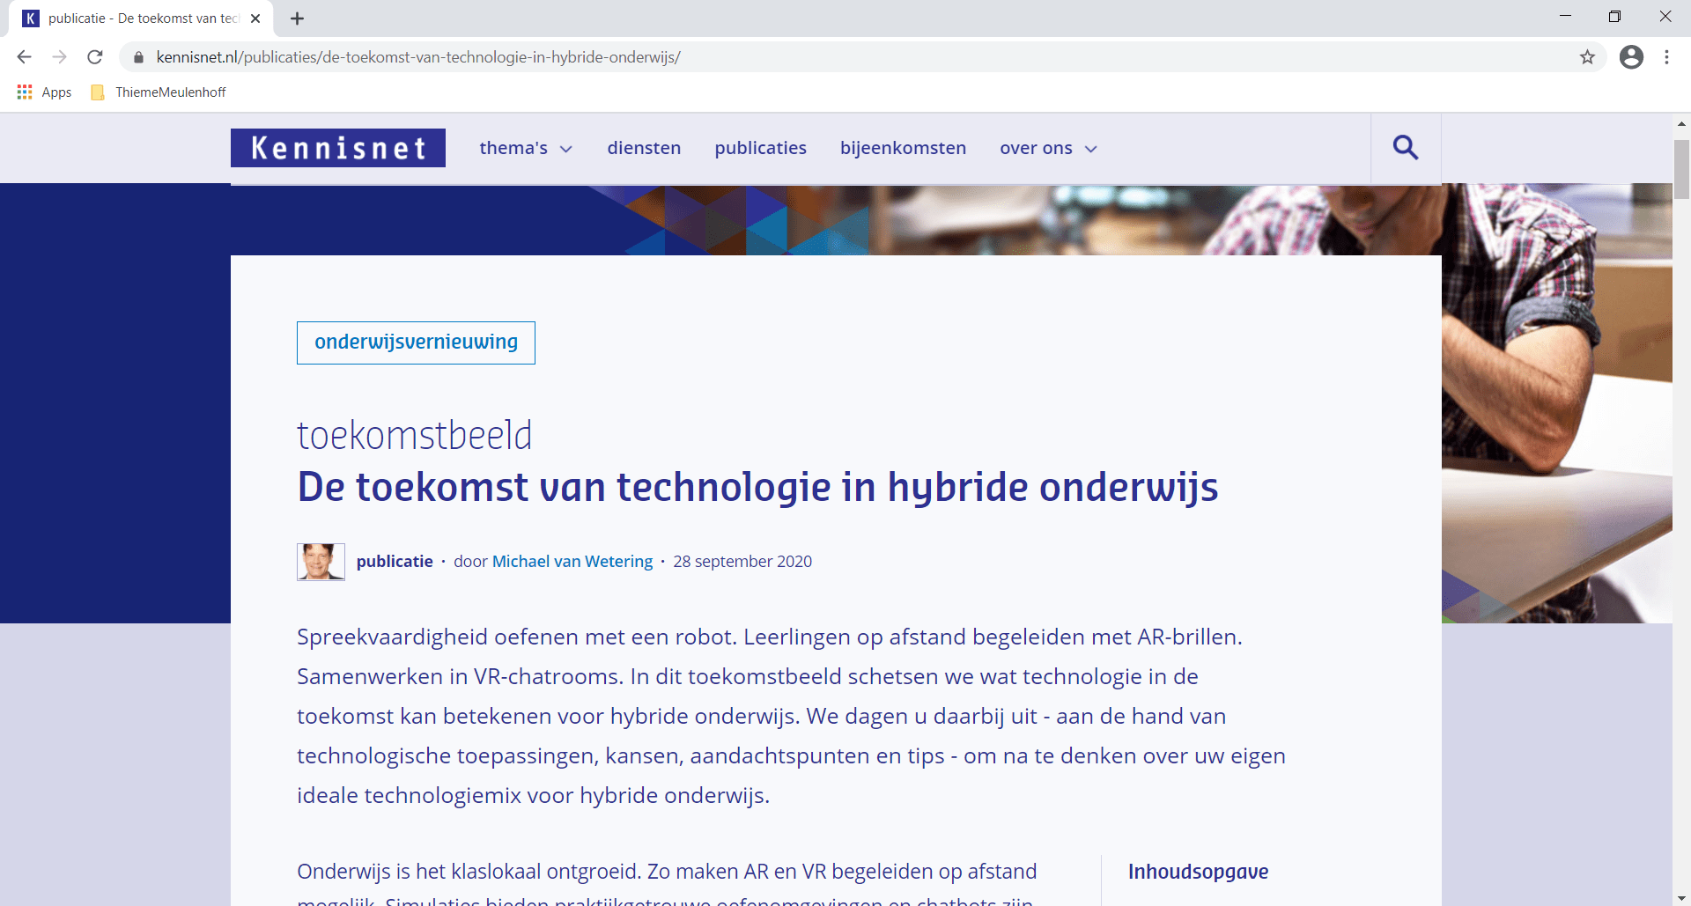Go to the diensten menu item
Viewport: 1691px width, 906px height.
pos(644,148)
